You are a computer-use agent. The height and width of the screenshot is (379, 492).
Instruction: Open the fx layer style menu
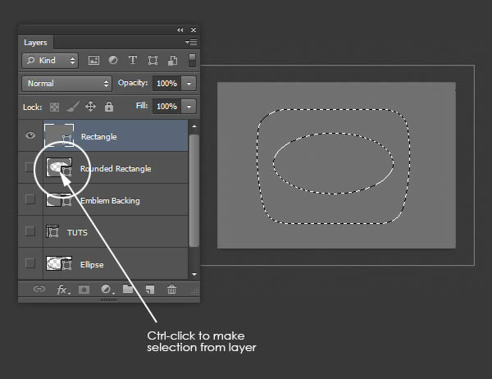(x=63, y=290)
